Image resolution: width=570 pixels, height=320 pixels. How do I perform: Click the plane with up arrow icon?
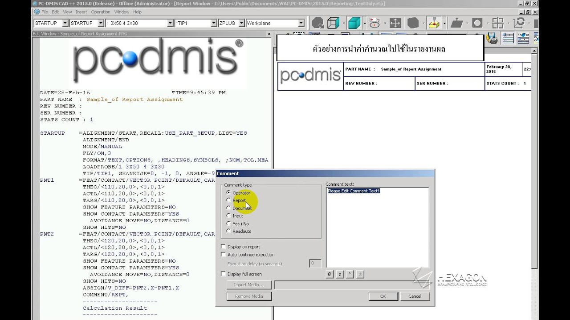tap(456, 23)
